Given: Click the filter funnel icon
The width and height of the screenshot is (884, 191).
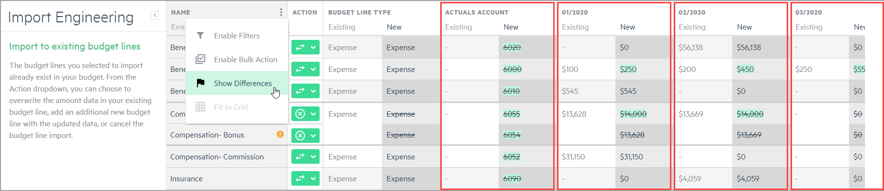Looking at the screenshot, I should [x=200, y=35].
